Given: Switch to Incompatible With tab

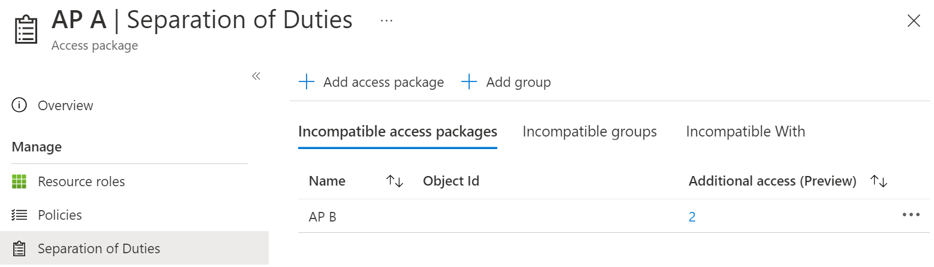Looking at the screenshot, I should coord(745,131).
